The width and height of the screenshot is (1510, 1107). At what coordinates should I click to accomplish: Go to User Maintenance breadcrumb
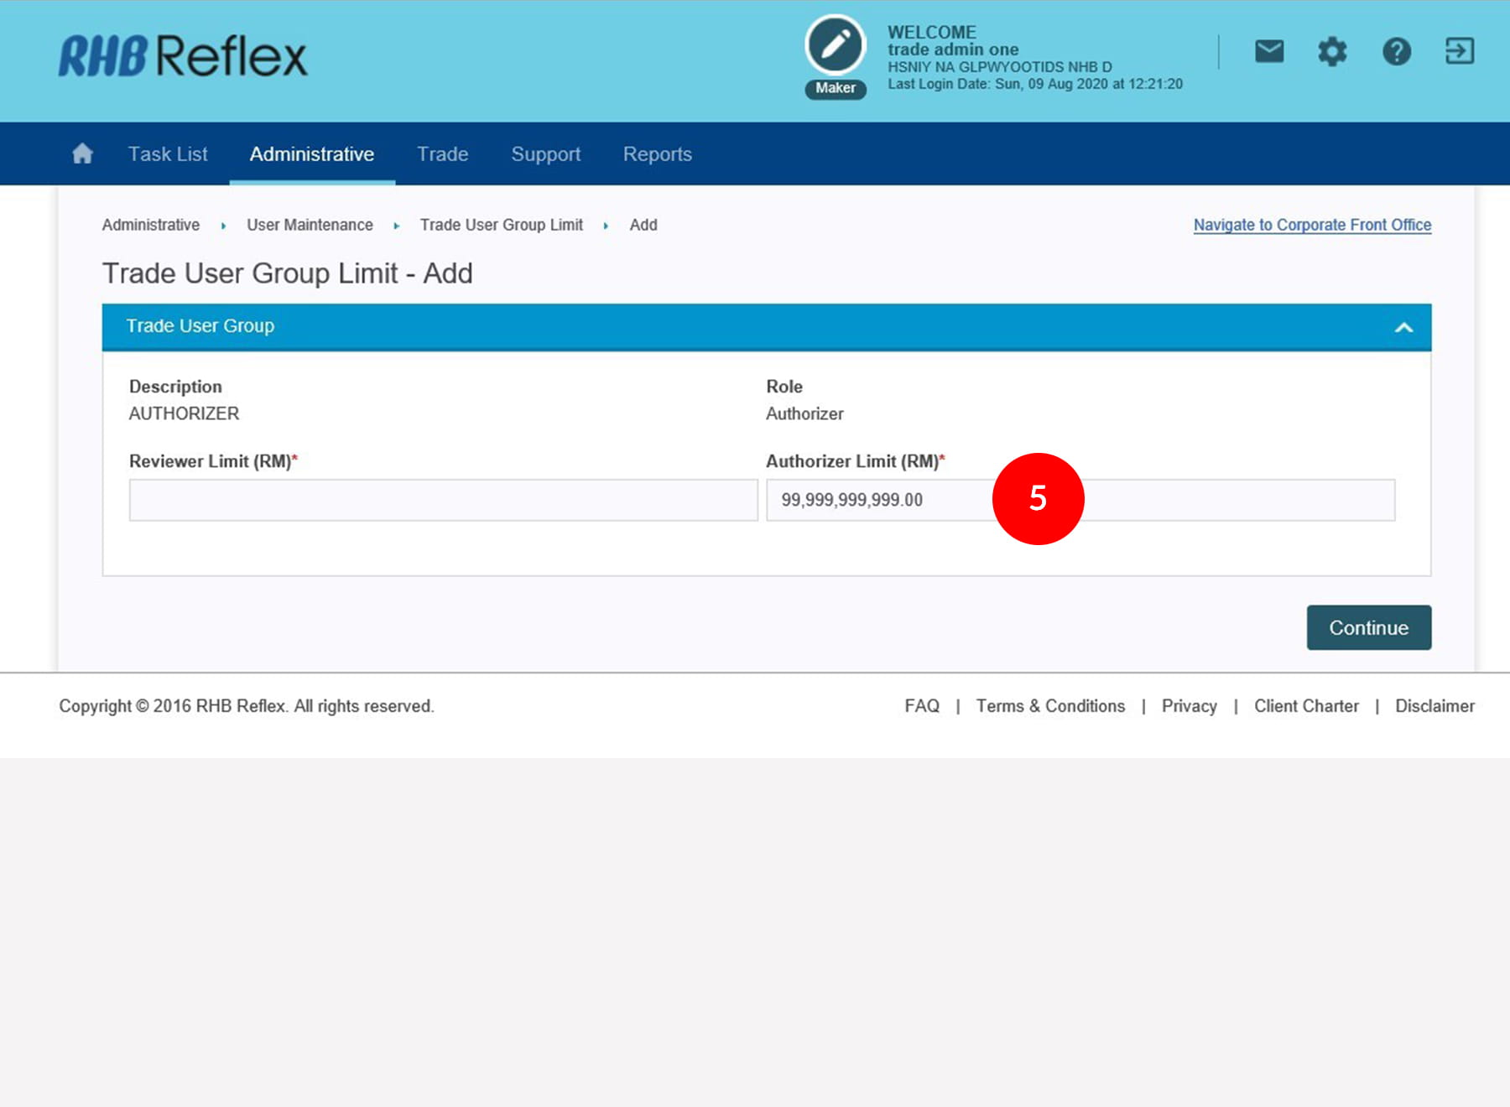click(x=310, y=225)
